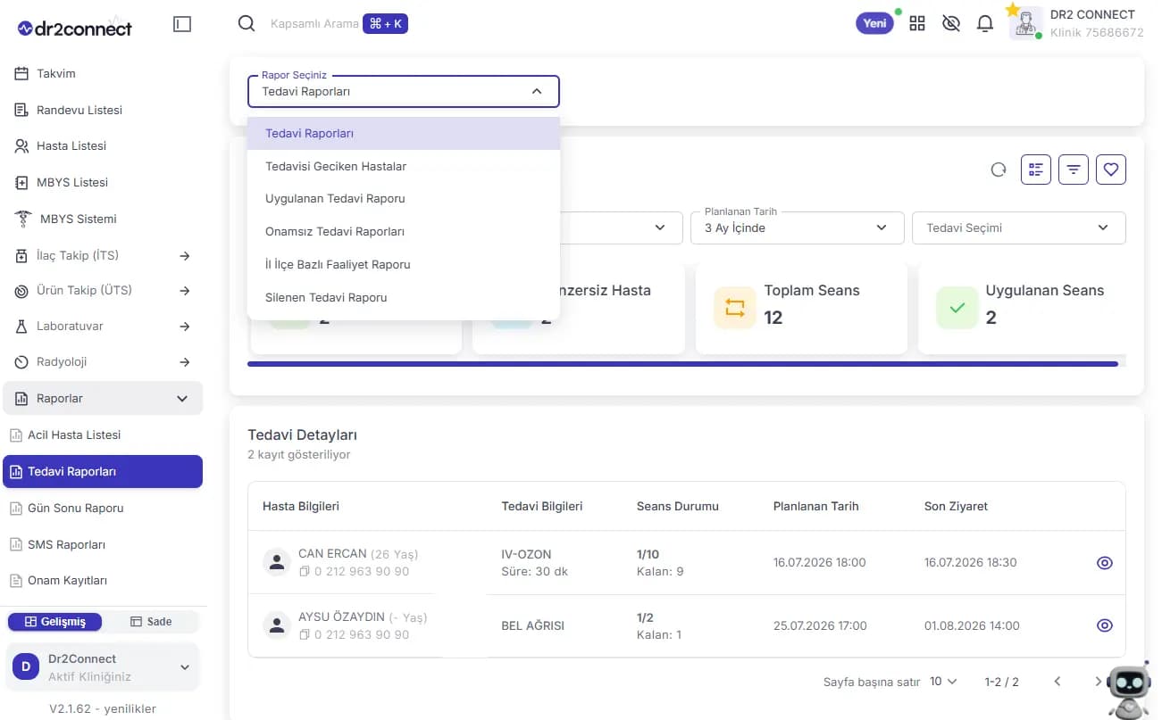Refresh the treatment report data
This screenshot has height=720, width=1162.
coord(999,170)
